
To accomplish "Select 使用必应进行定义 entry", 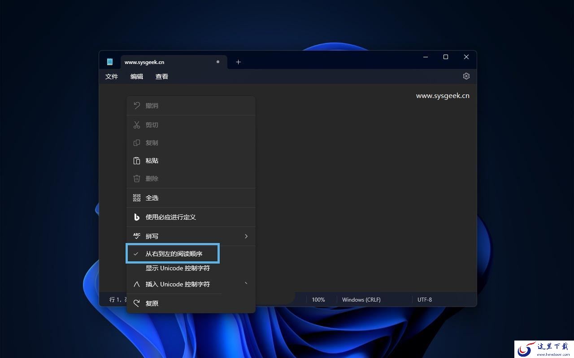I will coord(191,217).
